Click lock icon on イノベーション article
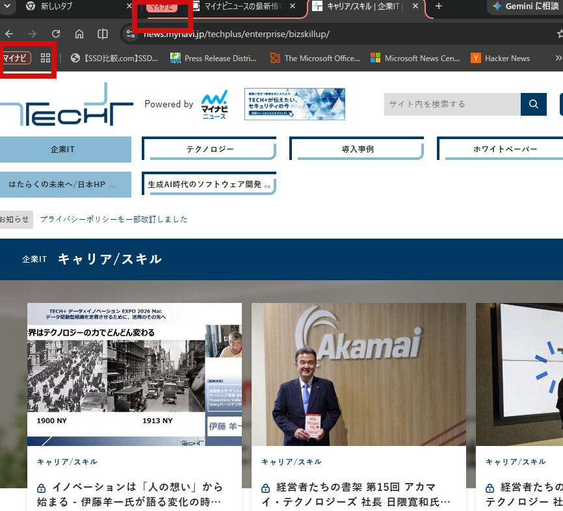The width and height of the screenshot is (563, 511). point(42,488)
